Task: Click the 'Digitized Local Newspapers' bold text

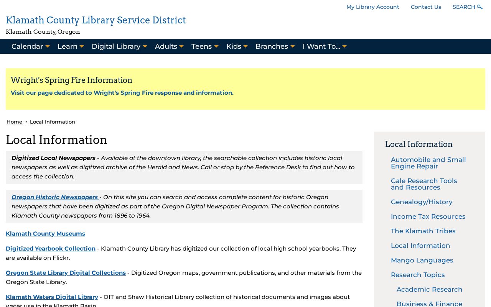Action: 53,158
